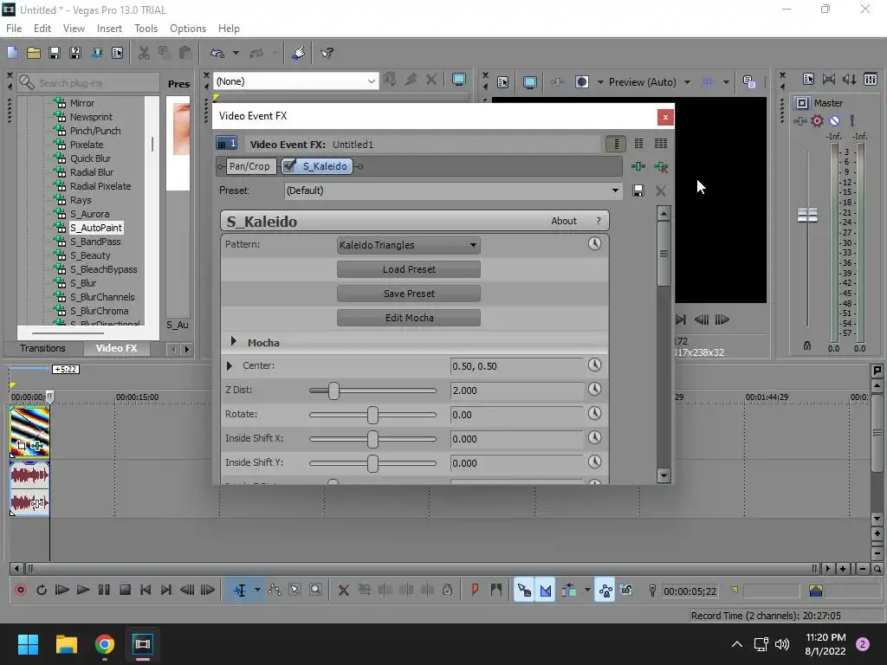Toggle Loop Playback in transport bar
This screenshot has width=887, height=665.
tap(42, 590)
